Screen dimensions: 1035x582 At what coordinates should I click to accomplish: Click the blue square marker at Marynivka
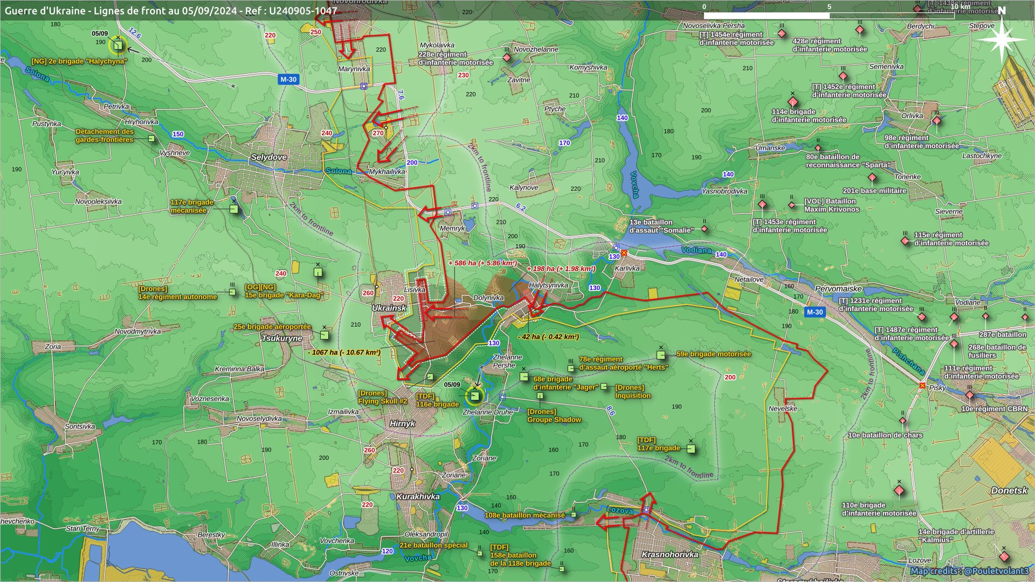tap(364, 86)
